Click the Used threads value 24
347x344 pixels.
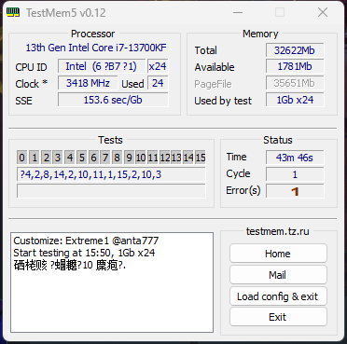click(x=158, y=83)
